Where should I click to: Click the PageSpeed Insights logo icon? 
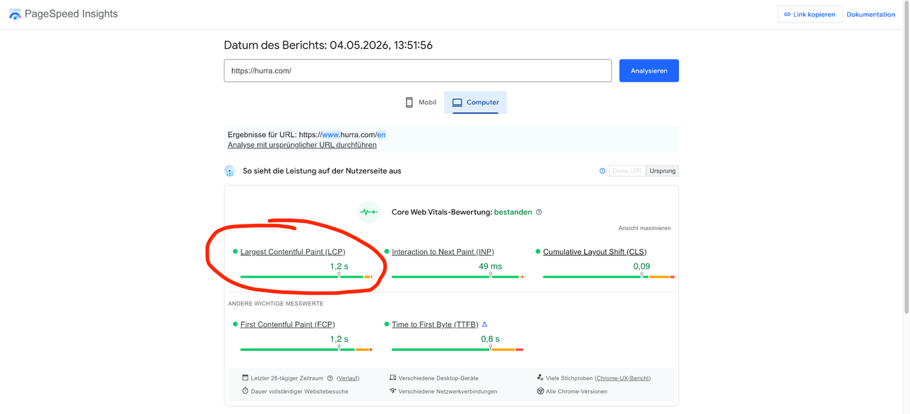pyautogui.click(x=15, y=14)
